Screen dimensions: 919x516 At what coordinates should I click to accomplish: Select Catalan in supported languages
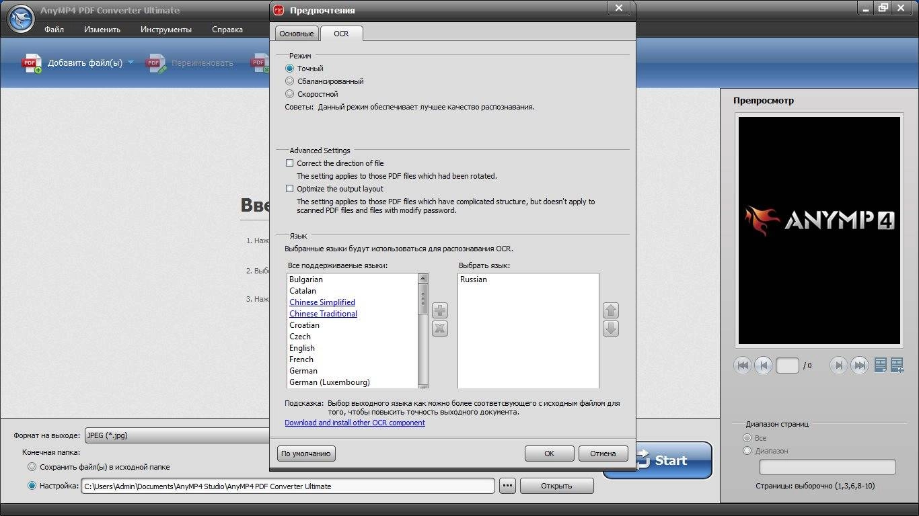click(x=303, y=291)
